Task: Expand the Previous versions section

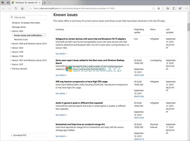Action: pyautogui.click(x=10, y=68)
